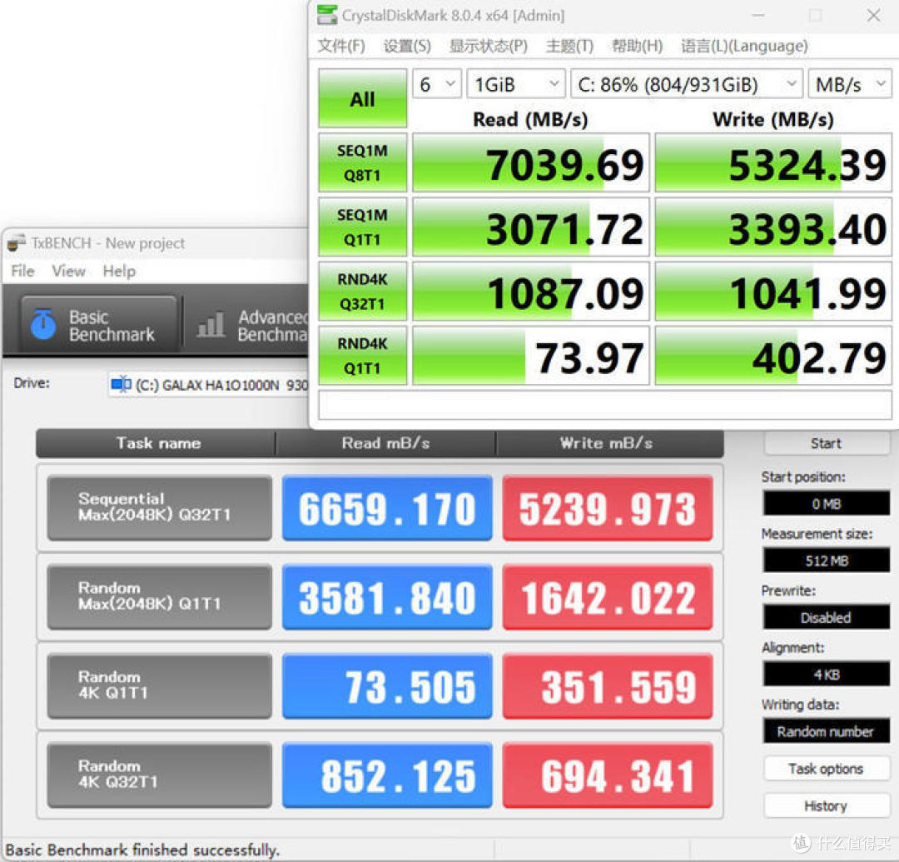Click the Write mB/s column header
The width and height of the screenshot is (899, 862).
tap(609, 443)
